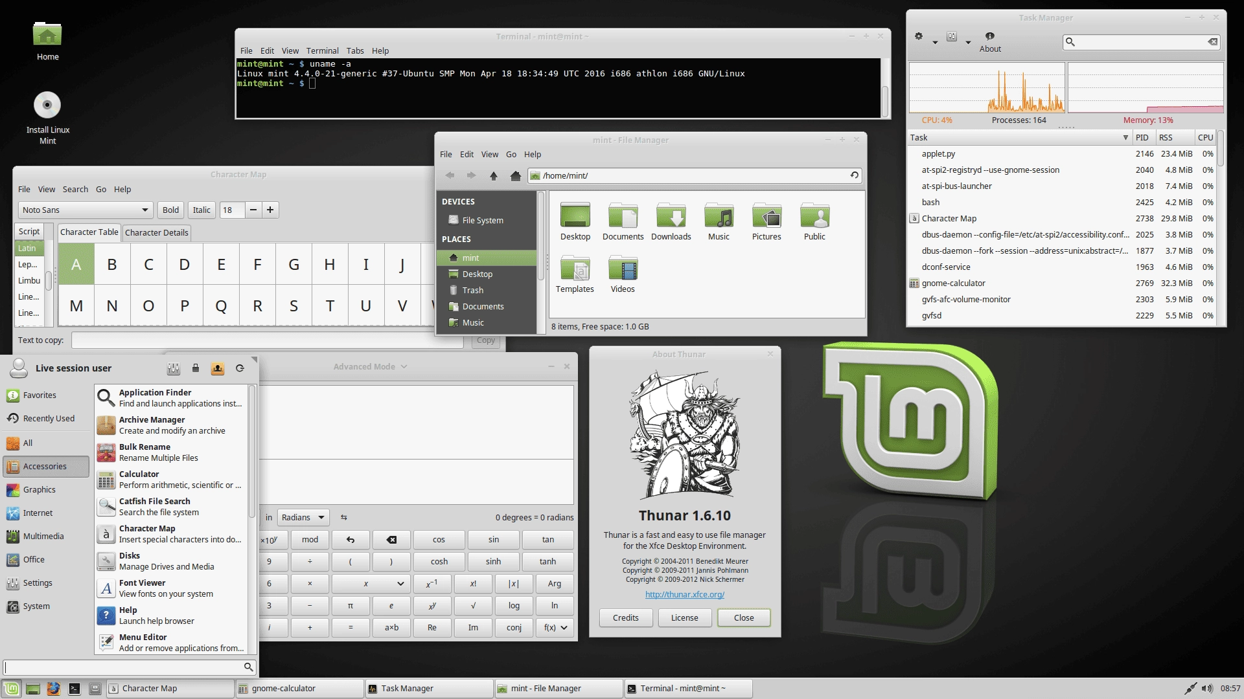This screenshot has height=699, width=1244.
Task: Open the Home folder desktop icon
Action: point(47,41)
